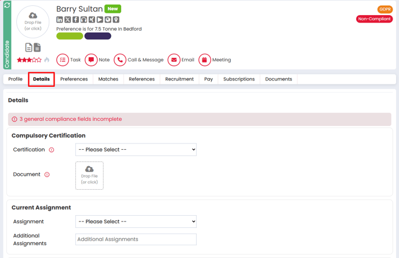Expand the Certification dropdown

136,150
